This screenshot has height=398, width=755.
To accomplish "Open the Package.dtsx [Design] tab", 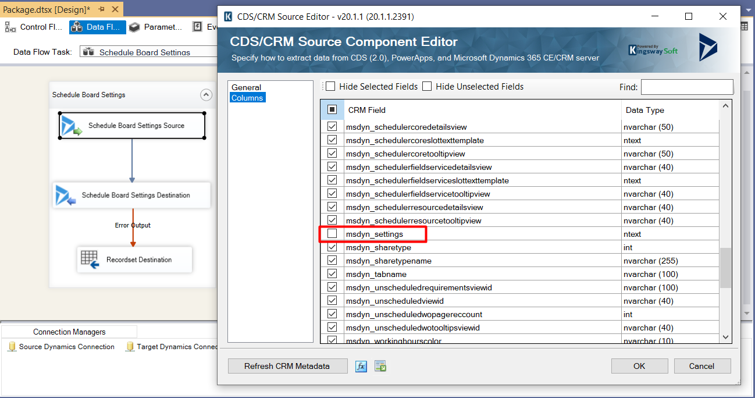I will 47,10.
